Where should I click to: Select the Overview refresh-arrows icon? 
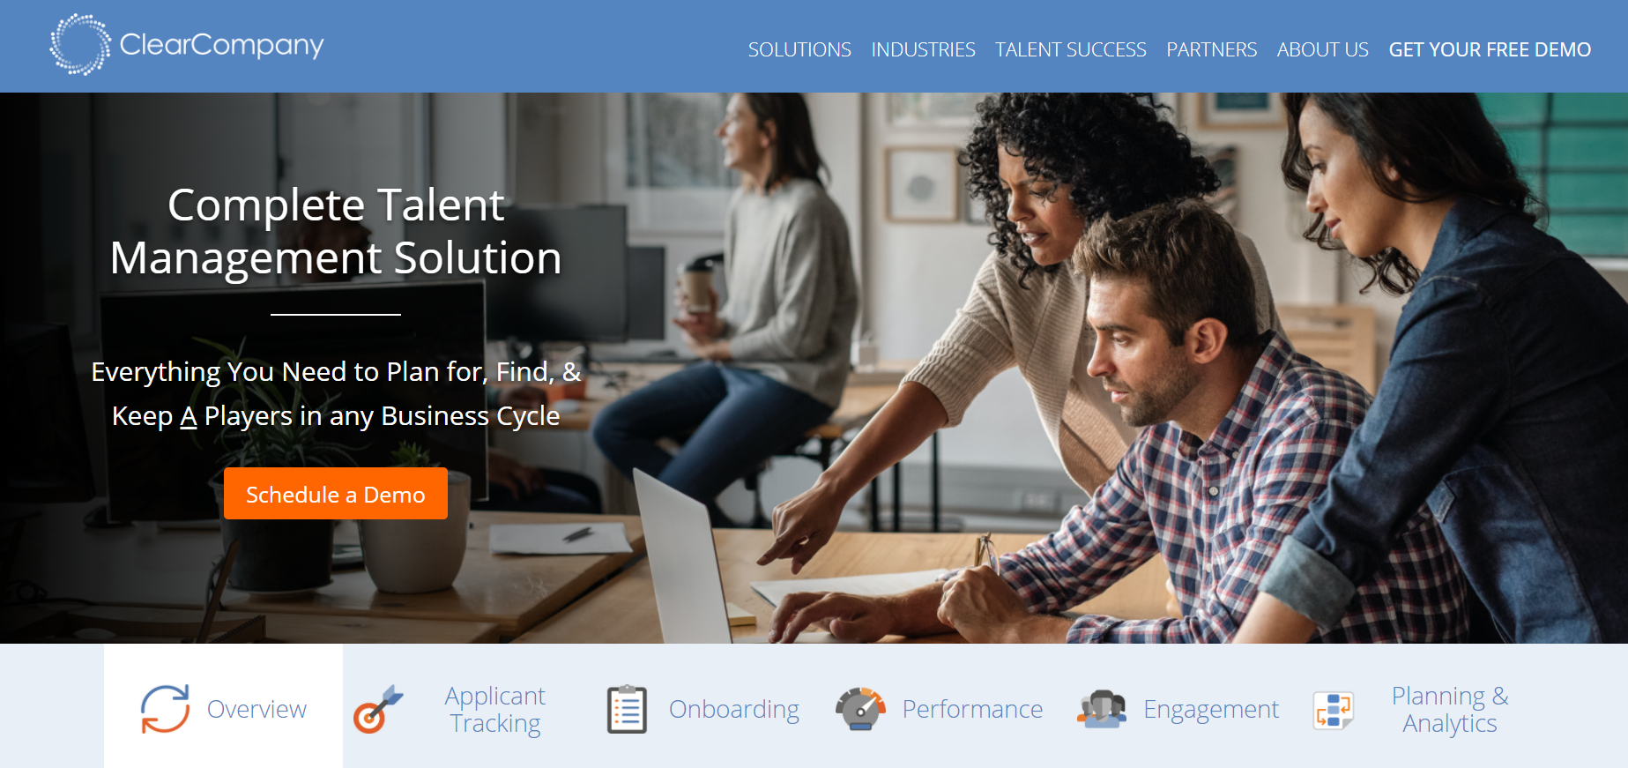165,709
